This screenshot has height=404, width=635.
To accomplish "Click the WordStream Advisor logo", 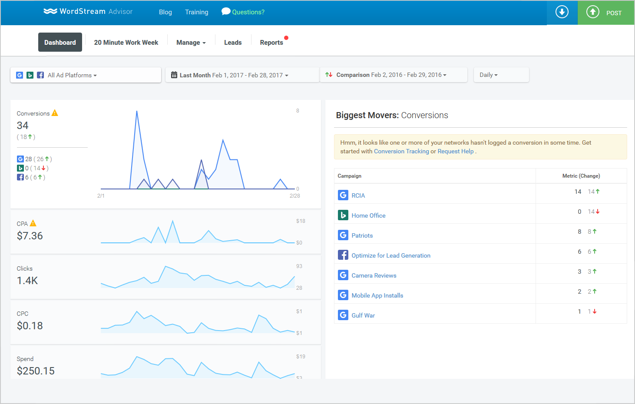I will (x=88, y=12).
